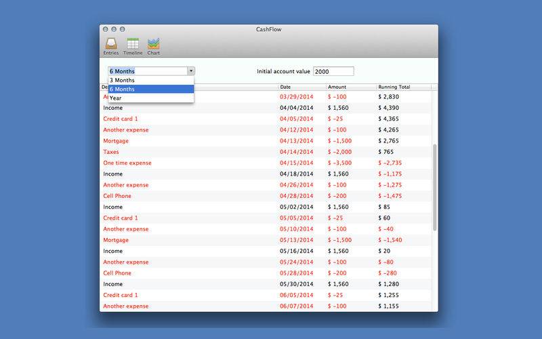Open the Chart view icon
The image size is (542, 339).
click(154, 46)
